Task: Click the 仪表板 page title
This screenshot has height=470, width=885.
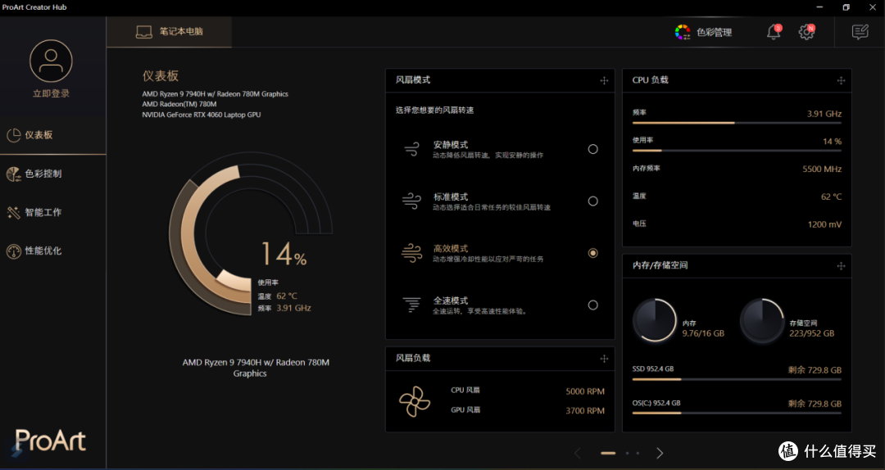Action: tap(161, 75)
